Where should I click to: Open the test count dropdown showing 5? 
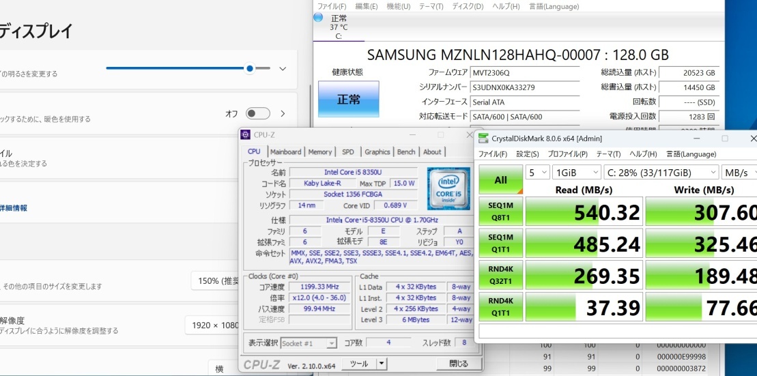537,173
